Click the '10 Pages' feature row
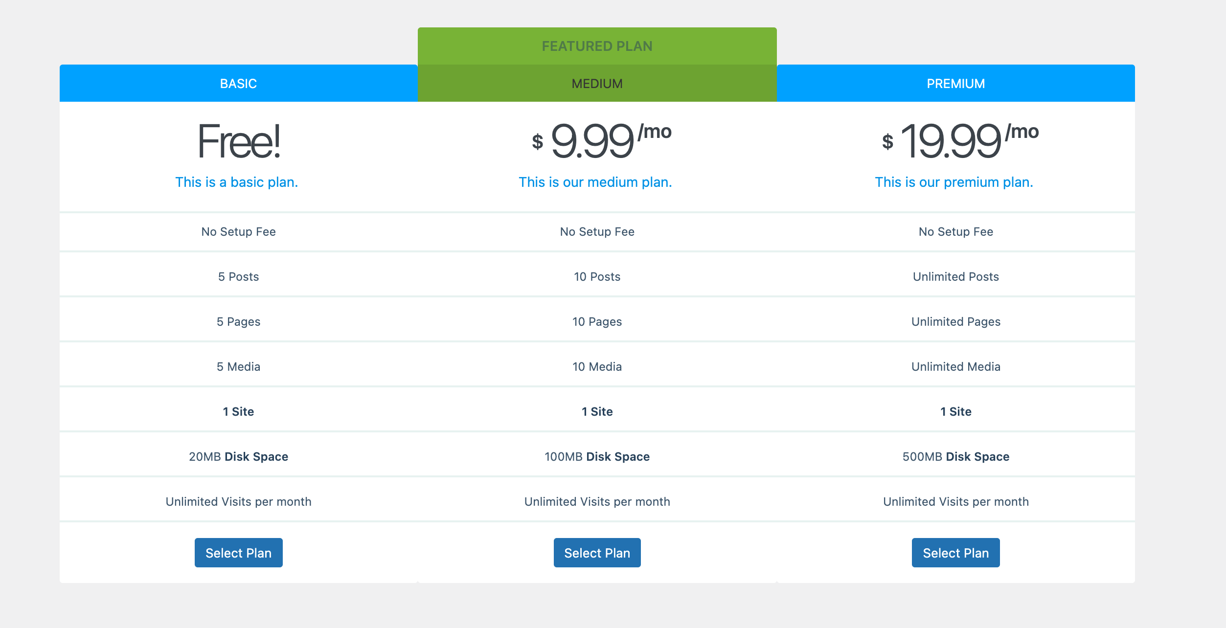The width and height of the screenshot is (1226, 628). pyautogui.click(x=597, y=321)
